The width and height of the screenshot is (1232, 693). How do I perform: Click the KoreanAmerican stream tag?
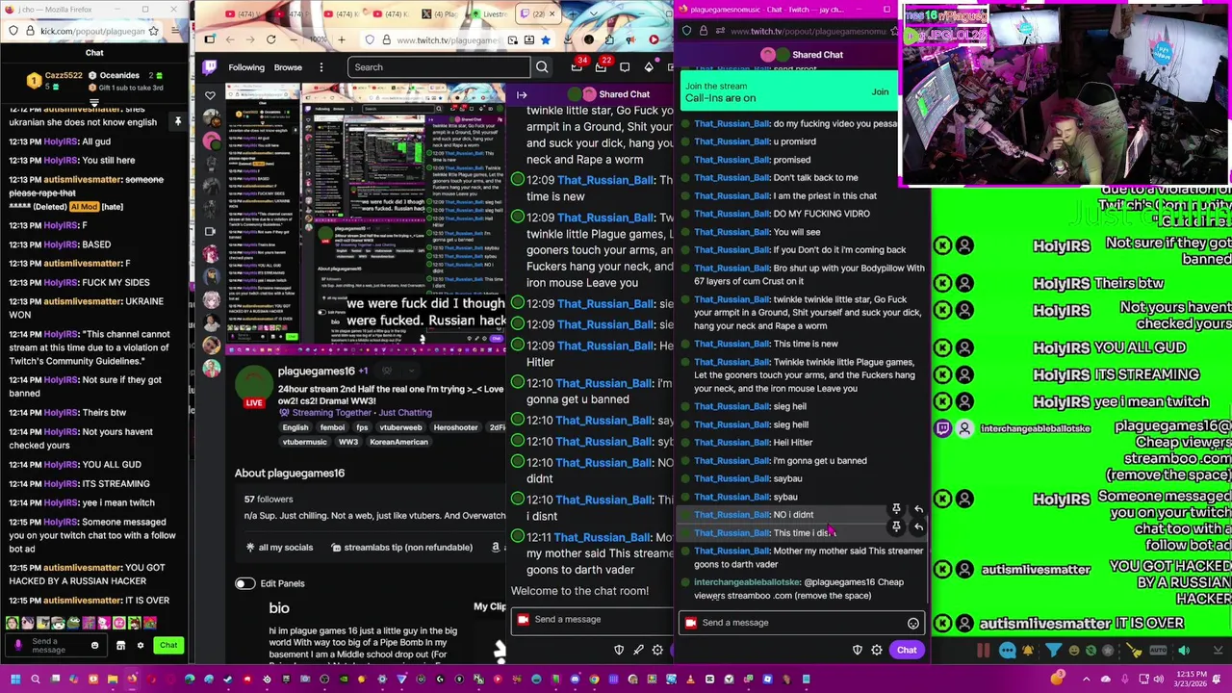398,442
